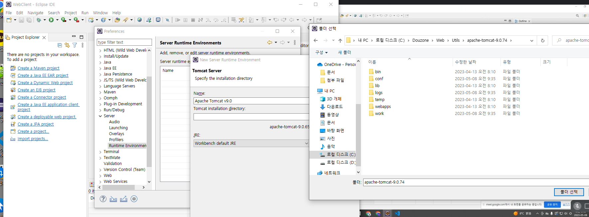The image size is (589, 217).
Task: Click Create a Maven project link
Action: point(38,68)
